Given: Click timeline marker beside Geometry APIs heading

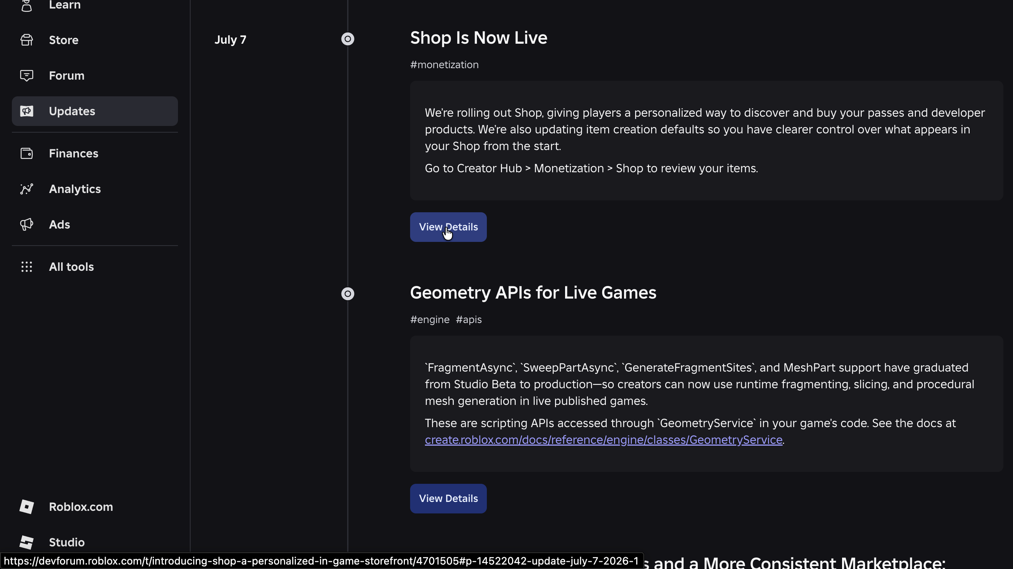Looking at the screenshot, I should 348,294.
